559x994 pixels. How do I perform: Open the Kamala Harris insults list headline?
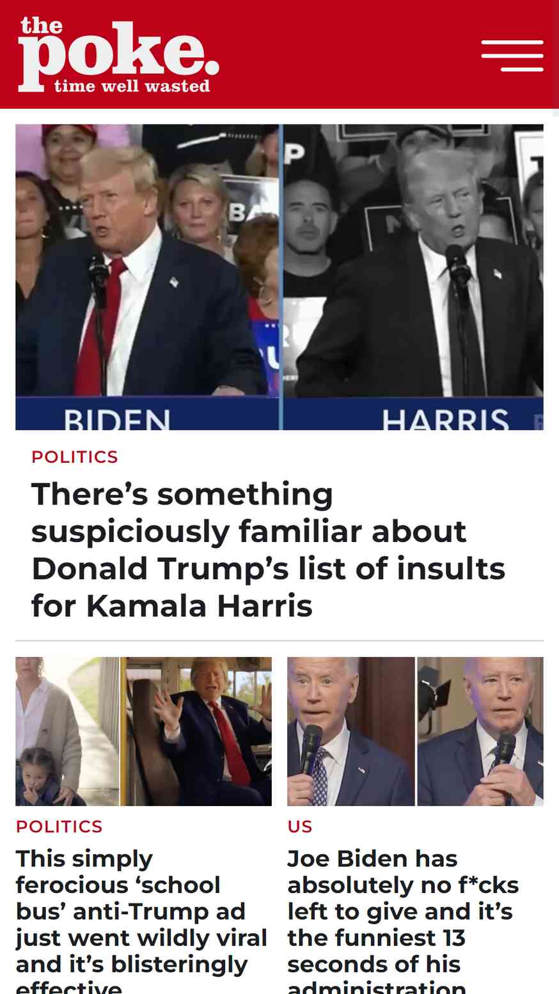coord(269,550)
